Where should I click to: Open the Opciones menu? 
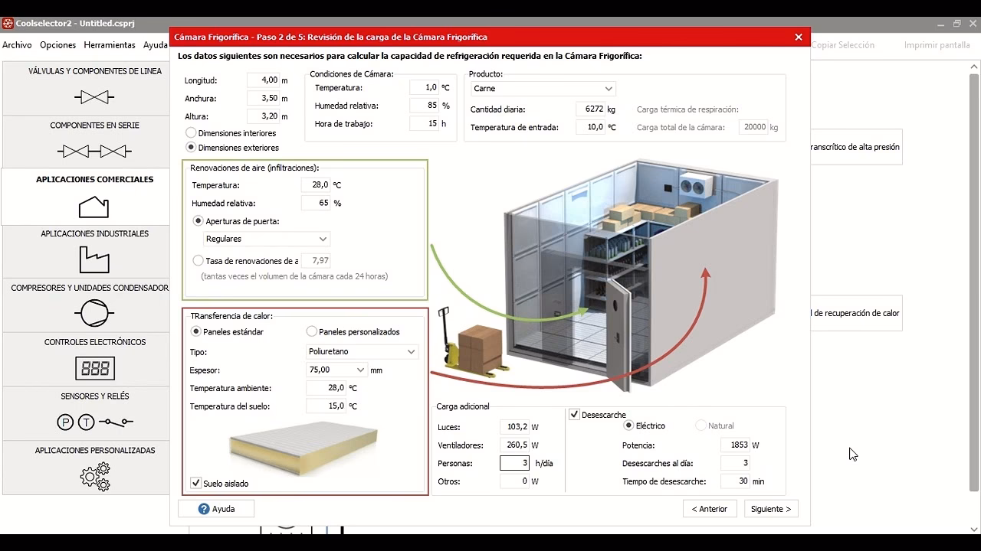coord(58,45)
